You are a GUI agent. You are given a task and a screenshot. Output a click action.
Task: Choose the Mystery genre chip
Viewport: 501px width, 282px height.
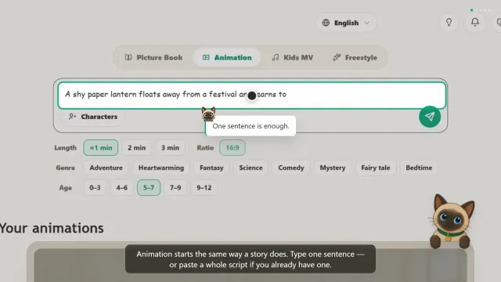click(x=333, y=168)
